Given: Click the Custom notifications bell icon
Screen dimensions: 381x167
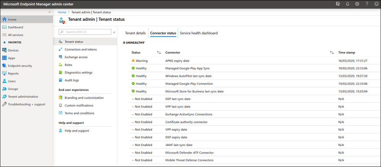Looking at the screenshot, I should (61, 105).
